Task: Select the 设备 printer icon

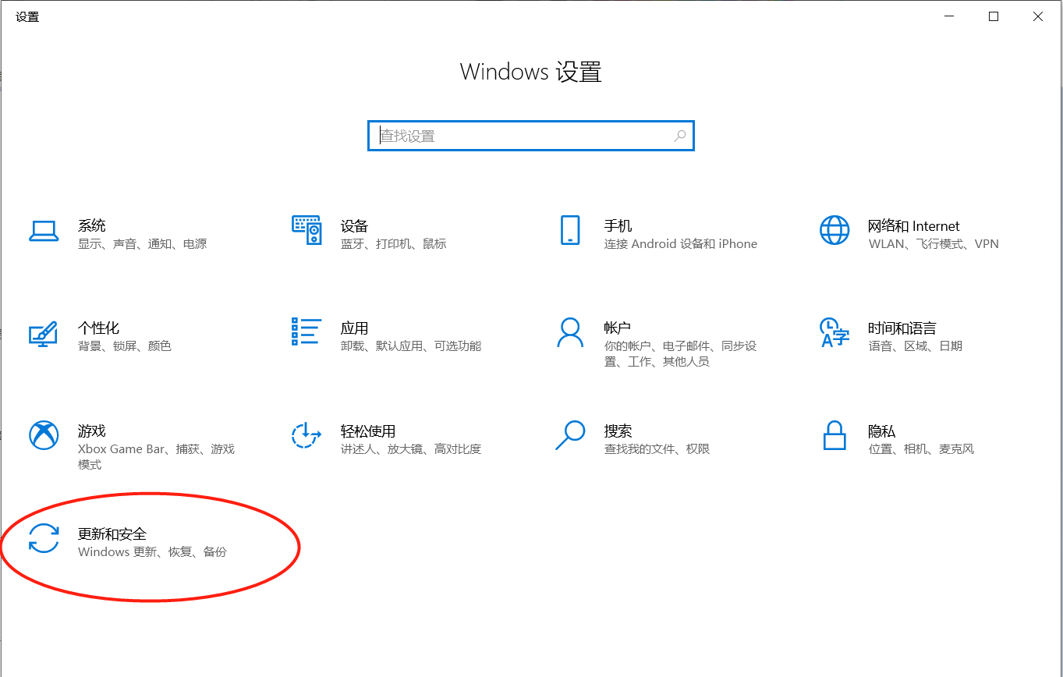Action: pyautogui.click(x=307, y=232)
